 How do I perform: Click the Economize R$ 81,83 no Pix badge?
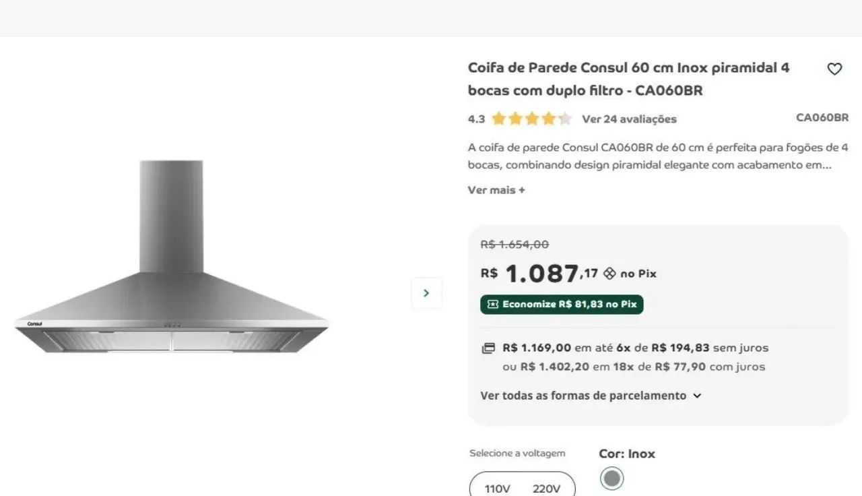562,305
